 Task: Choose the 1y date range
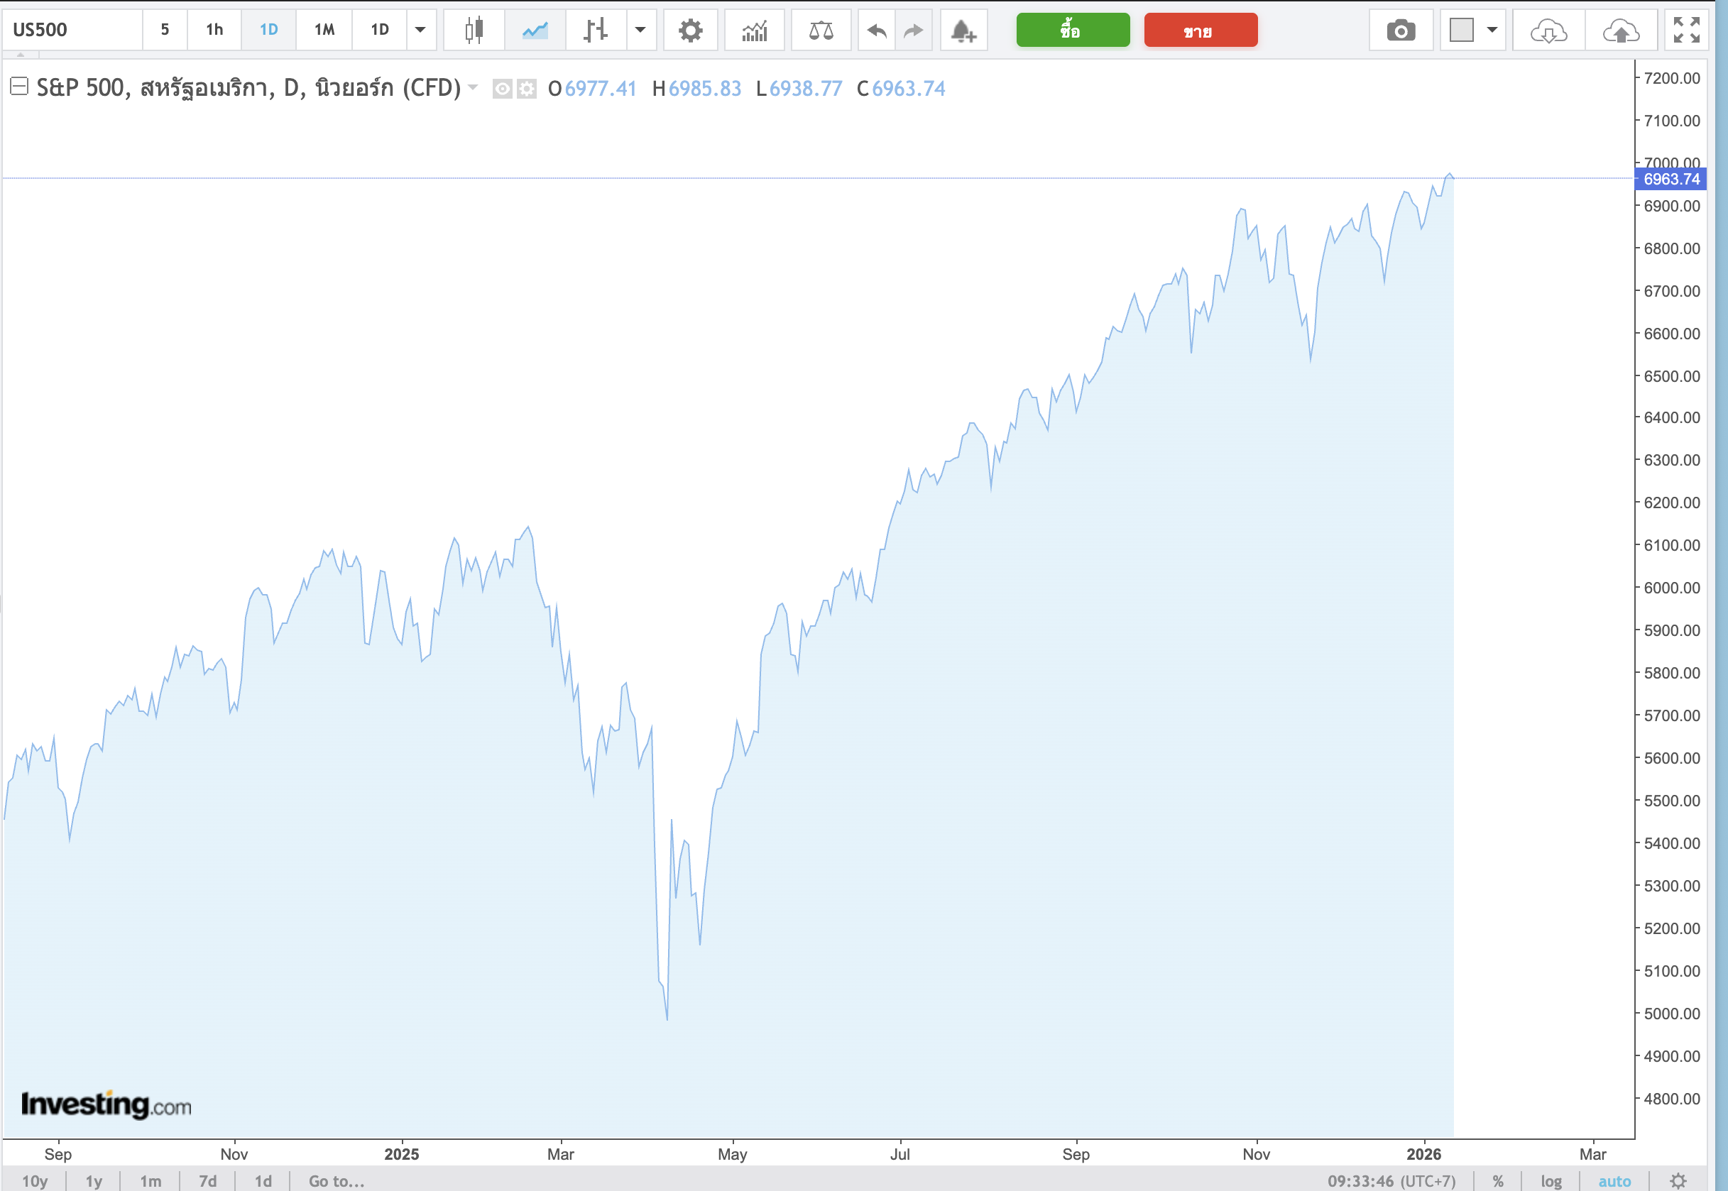point(93,1181)
